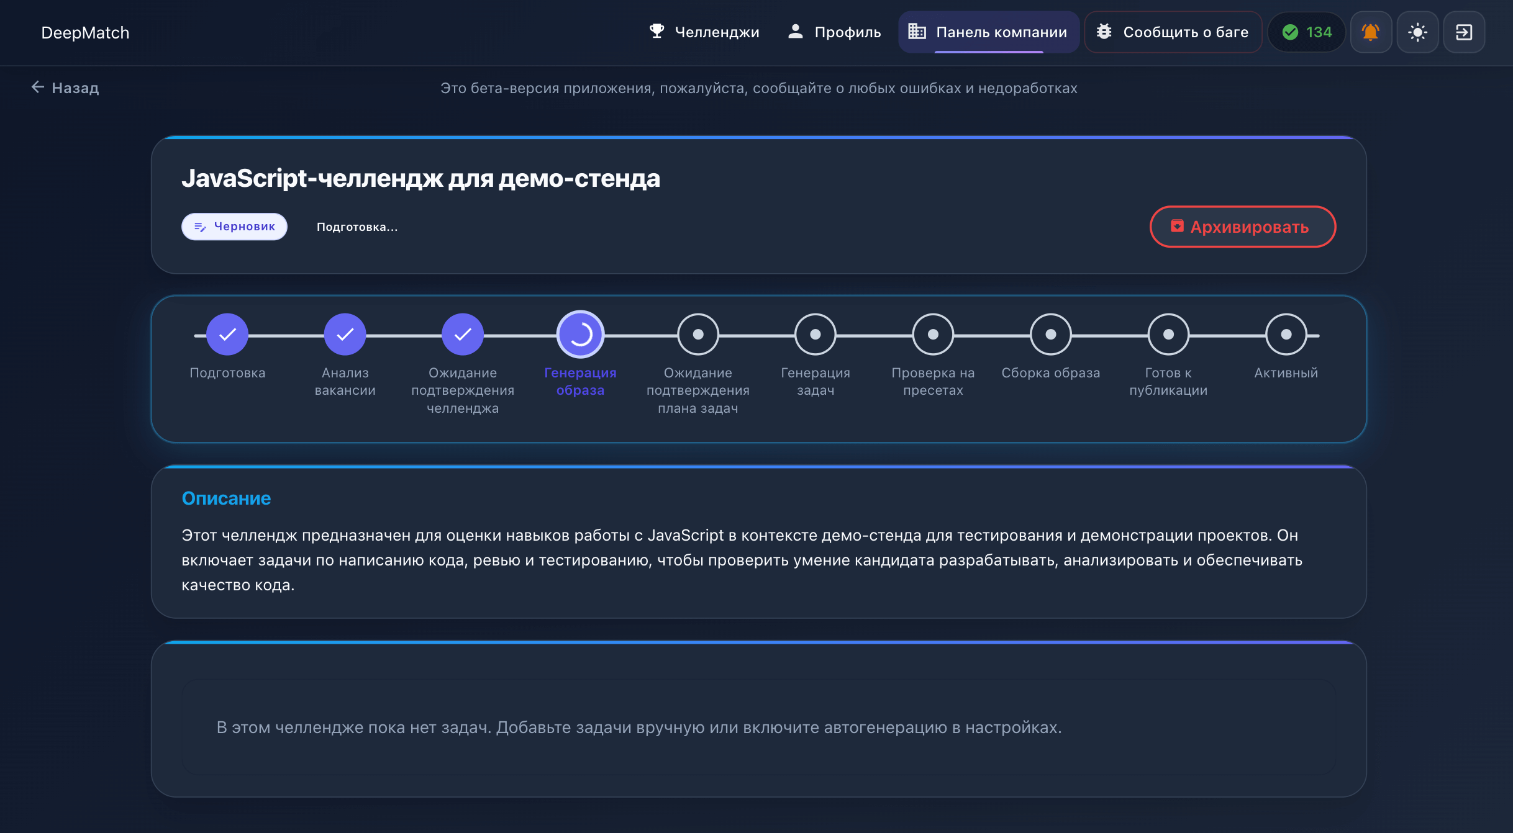The image size is (1513, 833).
Task: Log out using the exit arrow icon
Action: pyautogui.click(x=1464, y=32)
